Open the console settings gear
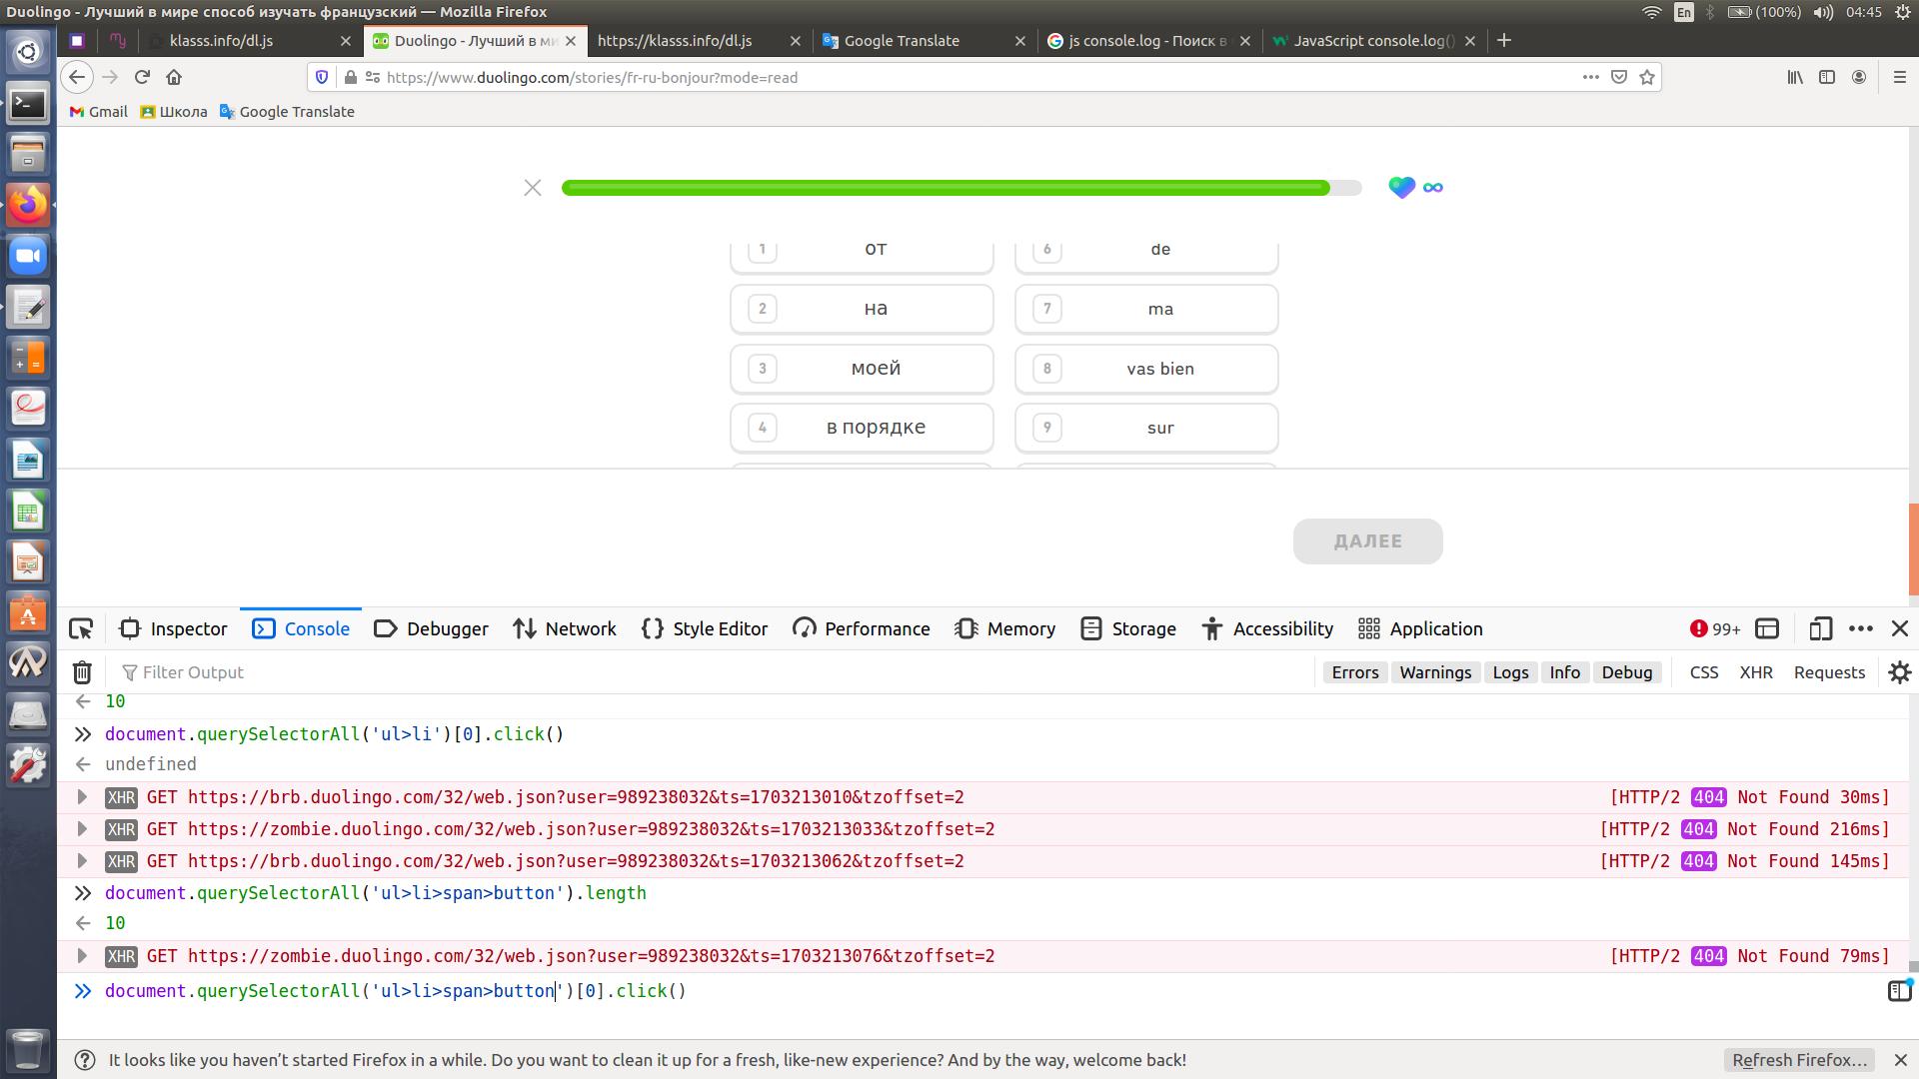The width and height of the screenshot is (1919, 1079). tap(1899, 672)
